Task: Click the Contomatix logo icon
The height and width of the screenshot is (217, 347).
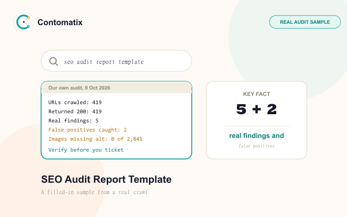Action: pyautogui.click(x=24, y=22)
